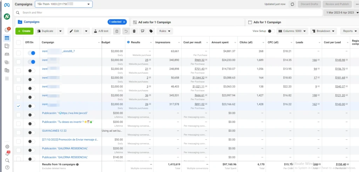The image size is (359, 172).
Task: Check the box for GUAYACANES 12 22 row
Action: pyautogui.click(x=19, y=133)
